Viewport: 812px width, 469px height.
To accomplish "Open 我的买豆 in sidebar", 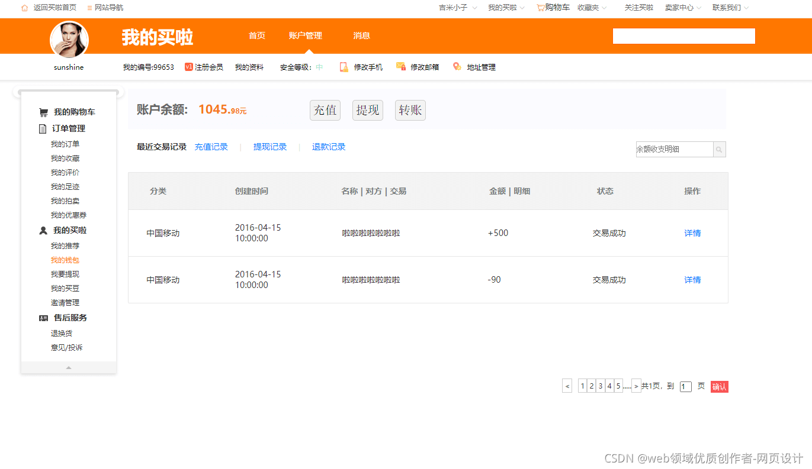I will (x=65, y=289).
